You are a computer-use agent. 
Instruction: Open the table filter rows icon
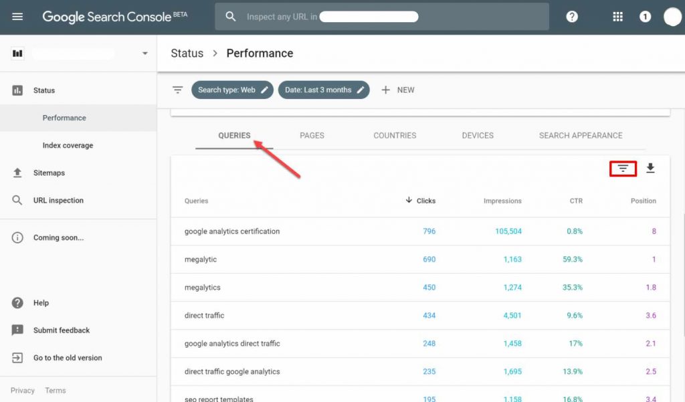[x=623, y=169]
